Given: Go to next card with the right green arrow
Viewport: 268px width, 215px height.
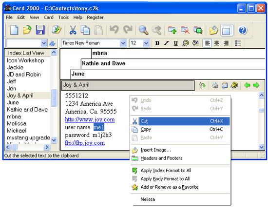Looking at the screenshot, I should (256, 85).
